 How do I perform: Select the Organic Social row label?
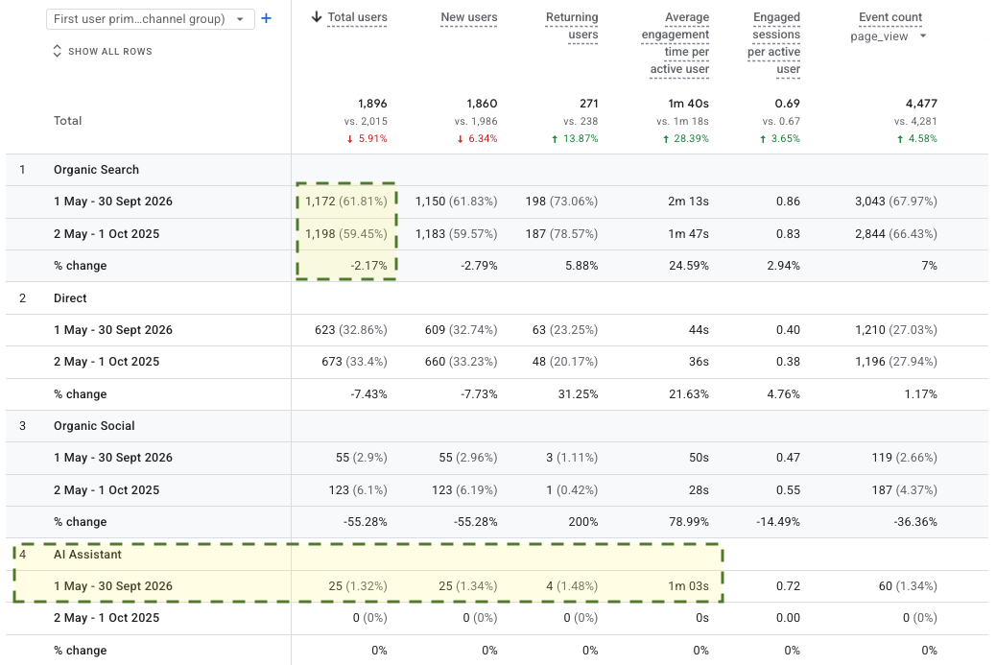click(x=94, y=425)
